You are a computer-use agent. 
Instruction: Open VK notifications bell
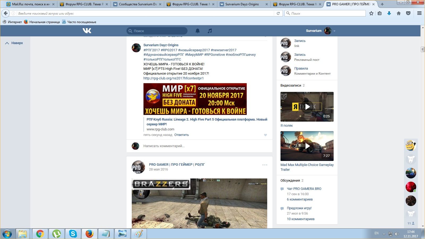click(x=198, y=31)
